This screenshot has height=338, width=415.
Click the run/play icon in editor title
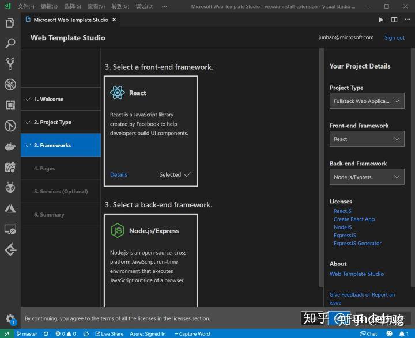[381, 20]
